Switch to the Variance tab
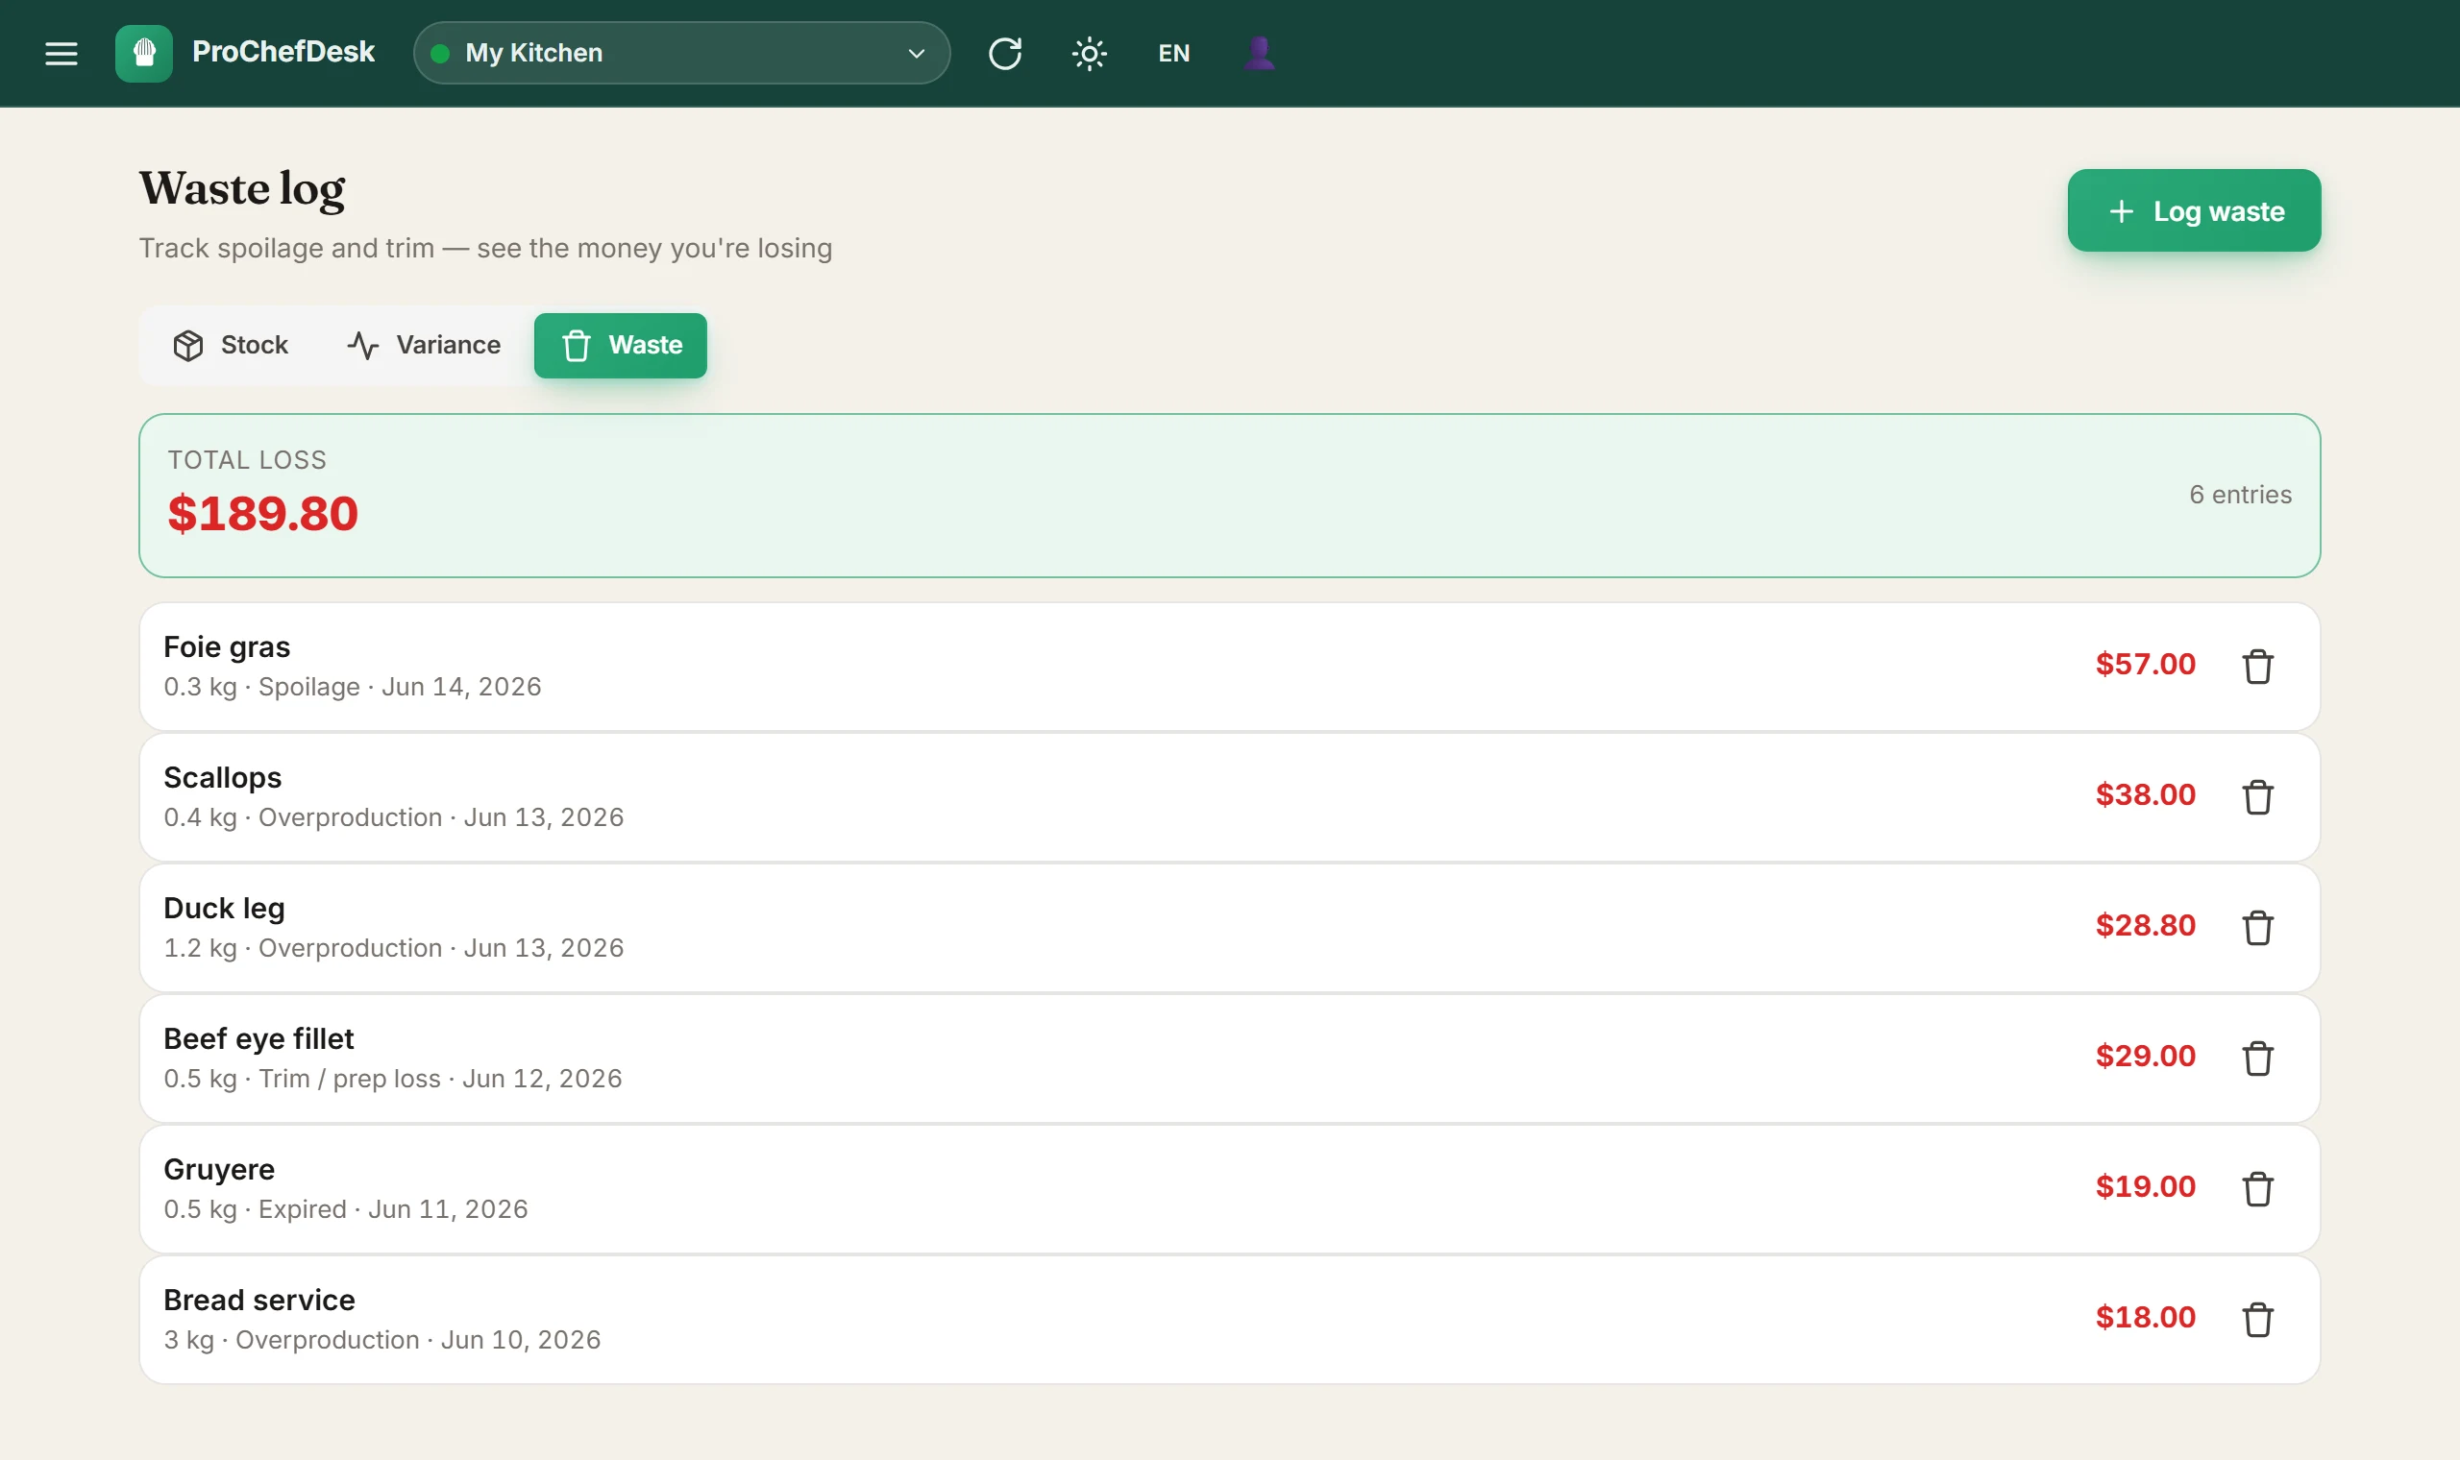The width and height of the screenshot is (2460, 1460). click(x=424, y=346)
